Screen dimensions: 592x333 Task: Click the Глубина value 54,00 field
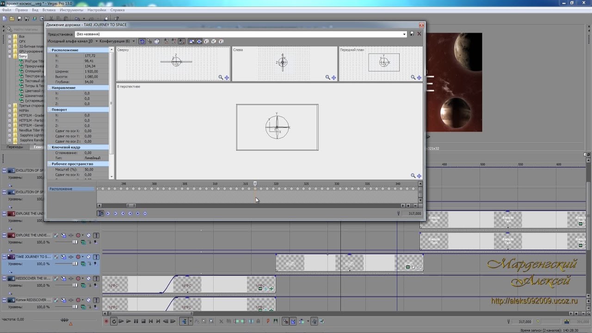tap(96, 82)
